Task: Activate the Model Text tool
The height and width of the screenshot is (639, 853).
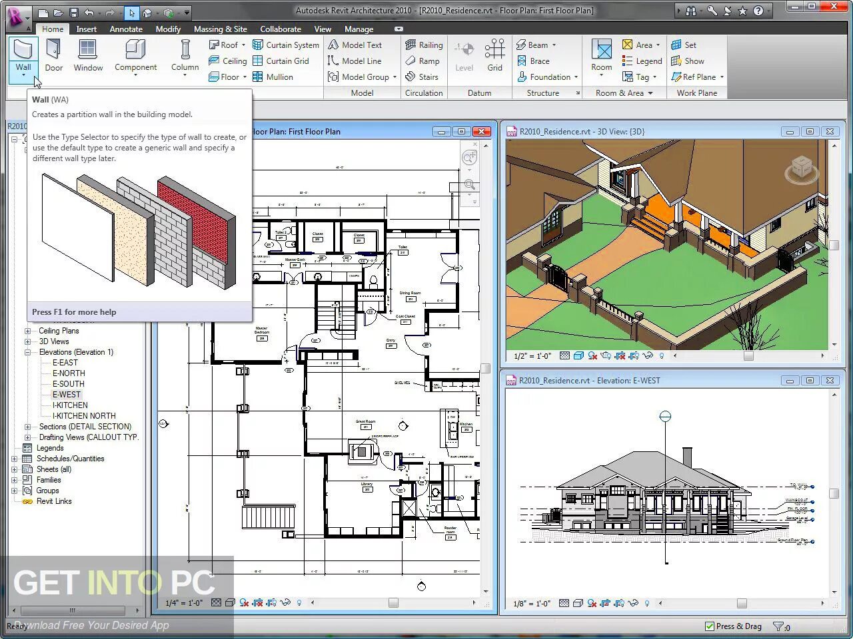Action: [355, 45]
